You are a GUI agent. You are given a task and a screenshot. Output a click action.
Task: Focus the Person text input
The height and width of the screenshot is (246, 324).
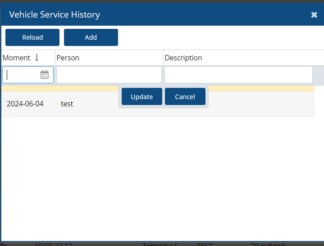(109, 75)
